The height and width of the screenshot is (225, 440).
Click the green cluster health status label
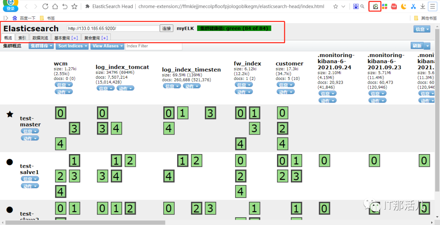tap(234, 29)
